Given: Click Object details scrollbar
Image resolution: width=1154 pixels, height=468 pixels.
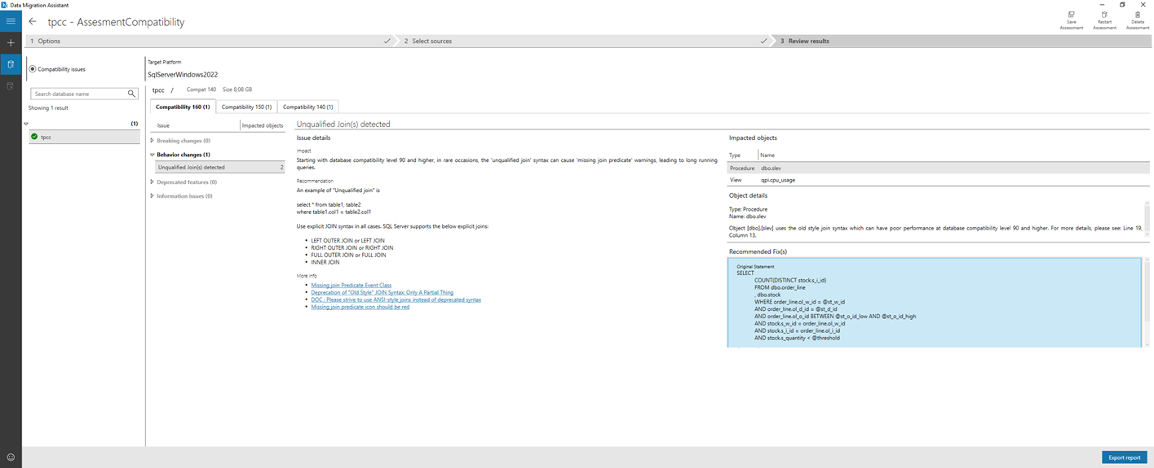Looking at the screenshot, I should (1147, 221).
